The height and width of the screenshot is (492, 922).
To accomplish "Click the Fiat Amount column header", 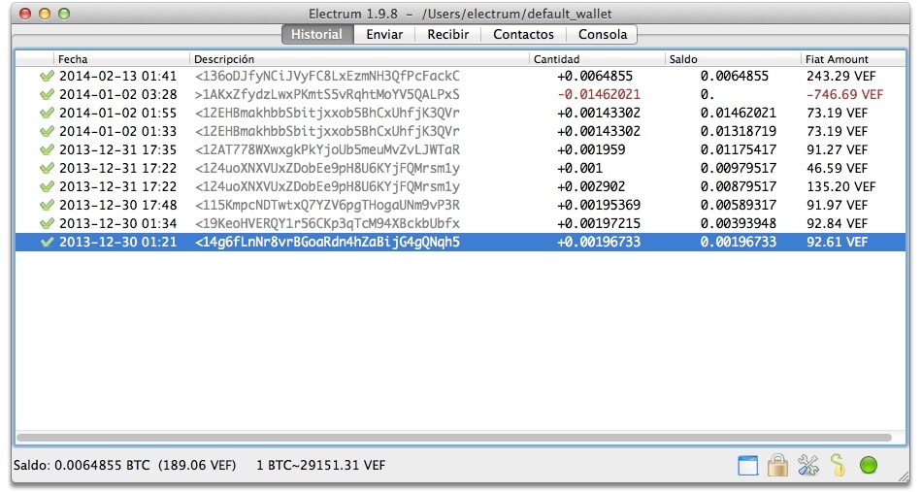I will pyautogui.click(x=854, y=59).
